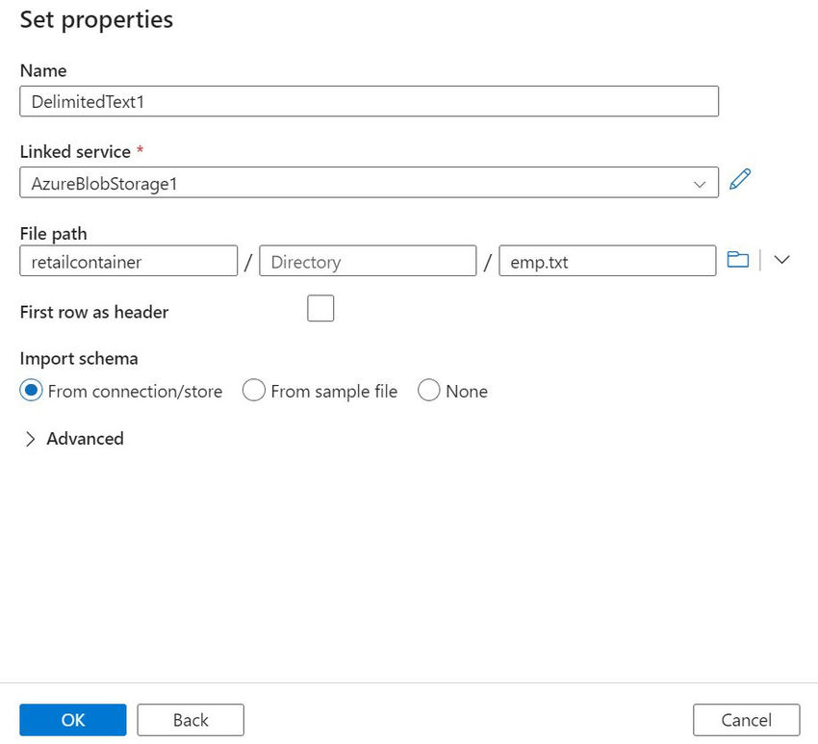This screenshot has width=818, height=744.
Task: Click the Name field containing DelimitedText1
Action: (369, 101)
